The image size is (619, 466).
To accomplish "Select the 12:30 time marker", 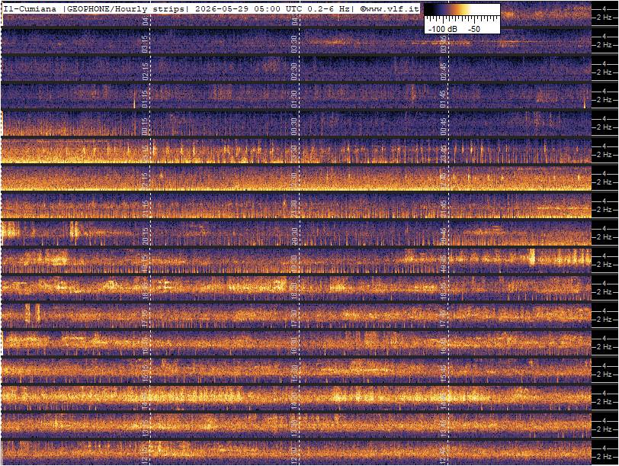I will tap(294, 456).
